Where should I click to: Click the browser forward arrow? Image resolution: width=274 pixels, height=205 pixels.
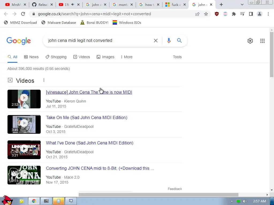pos(14,14)
